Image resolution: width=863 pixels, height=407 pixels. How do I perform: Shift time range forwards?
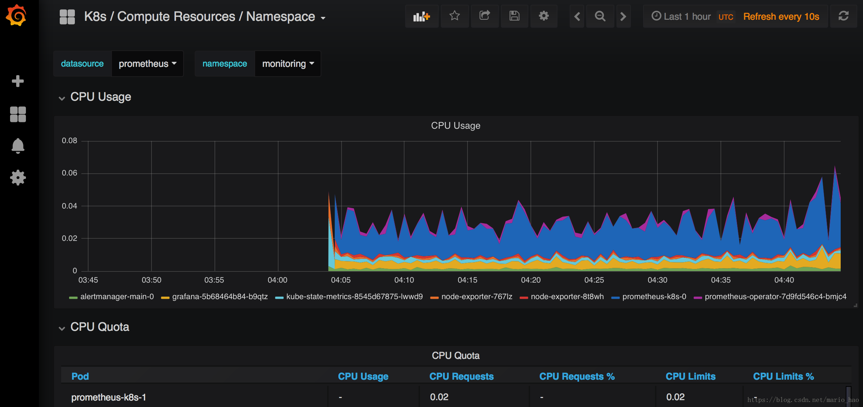point(623,16)
